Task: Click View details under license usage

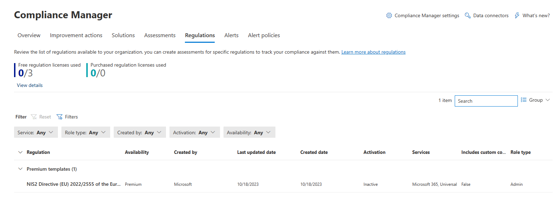Action: (x=30, y=85)
